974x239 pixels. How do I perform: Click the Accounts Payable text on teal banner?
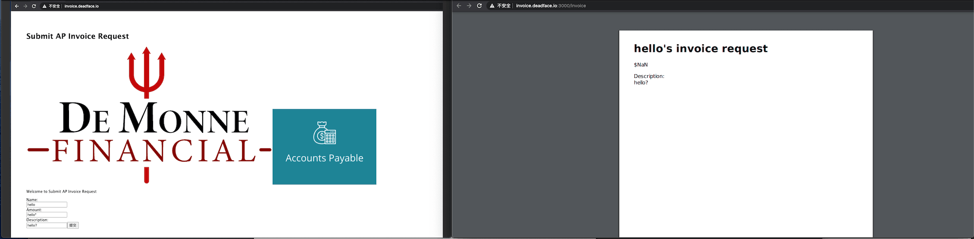click(324, 158)
